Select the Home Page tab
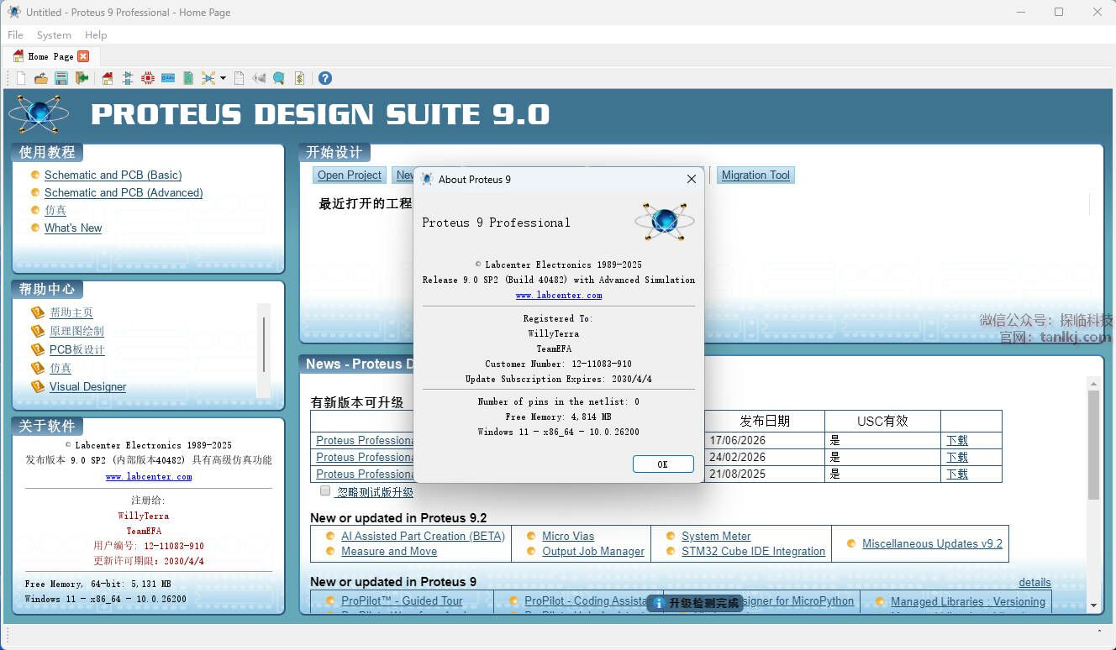Image resolution: width=1116 pixels, height=650 pixels. tap(50, 56)
